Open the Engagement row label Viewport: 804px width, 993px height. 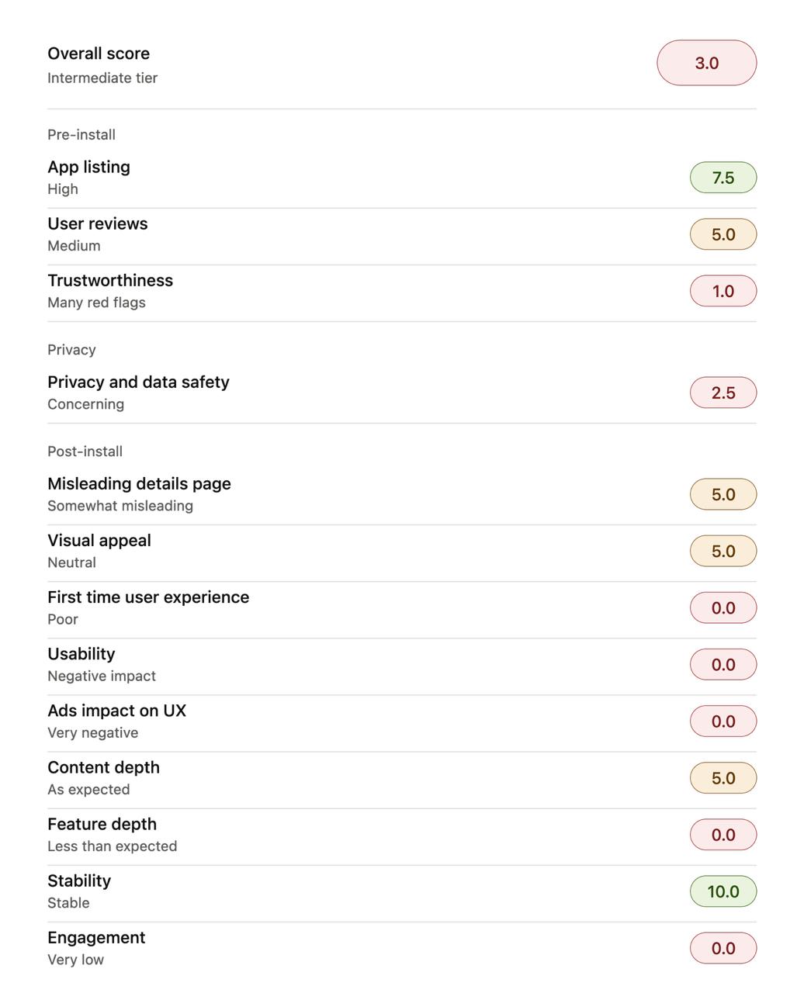pos(96,937)
